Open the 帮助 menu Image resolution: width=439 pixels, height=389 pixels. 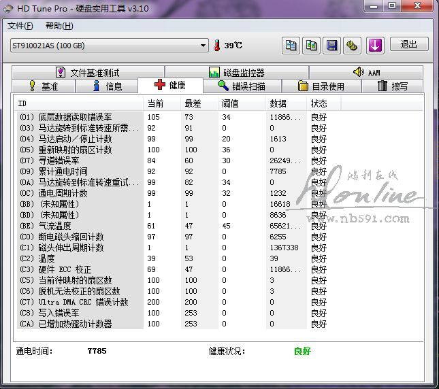click(x=59, y=26)
